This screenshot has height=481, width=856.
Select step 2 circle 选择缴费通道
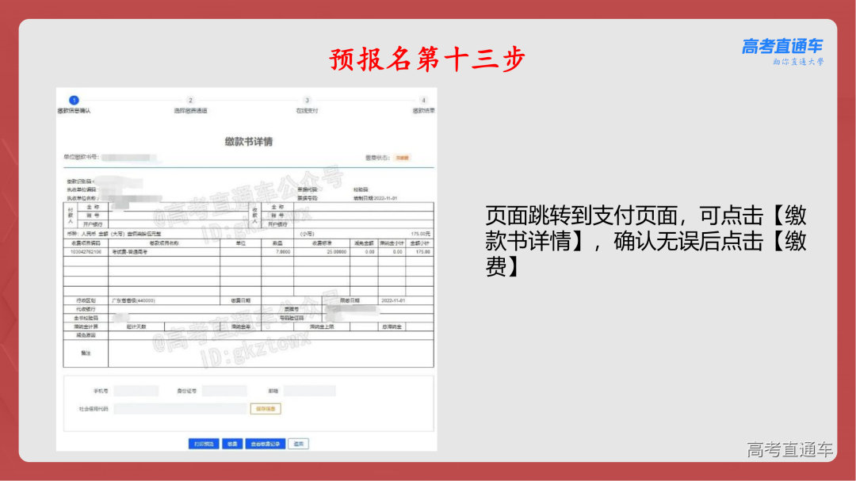tap(191, 98)
